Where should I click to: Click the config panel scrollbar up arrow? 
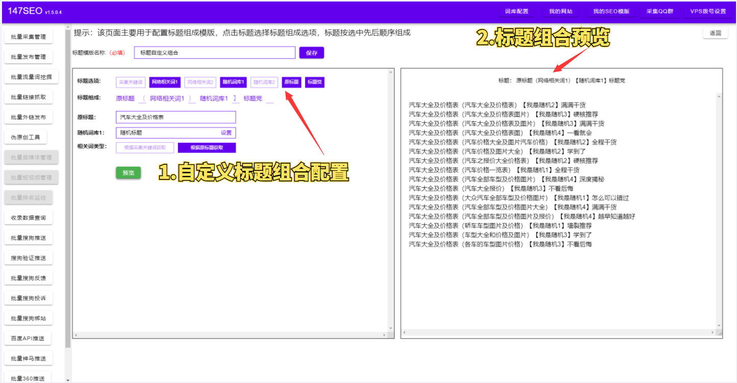[391, 72]
